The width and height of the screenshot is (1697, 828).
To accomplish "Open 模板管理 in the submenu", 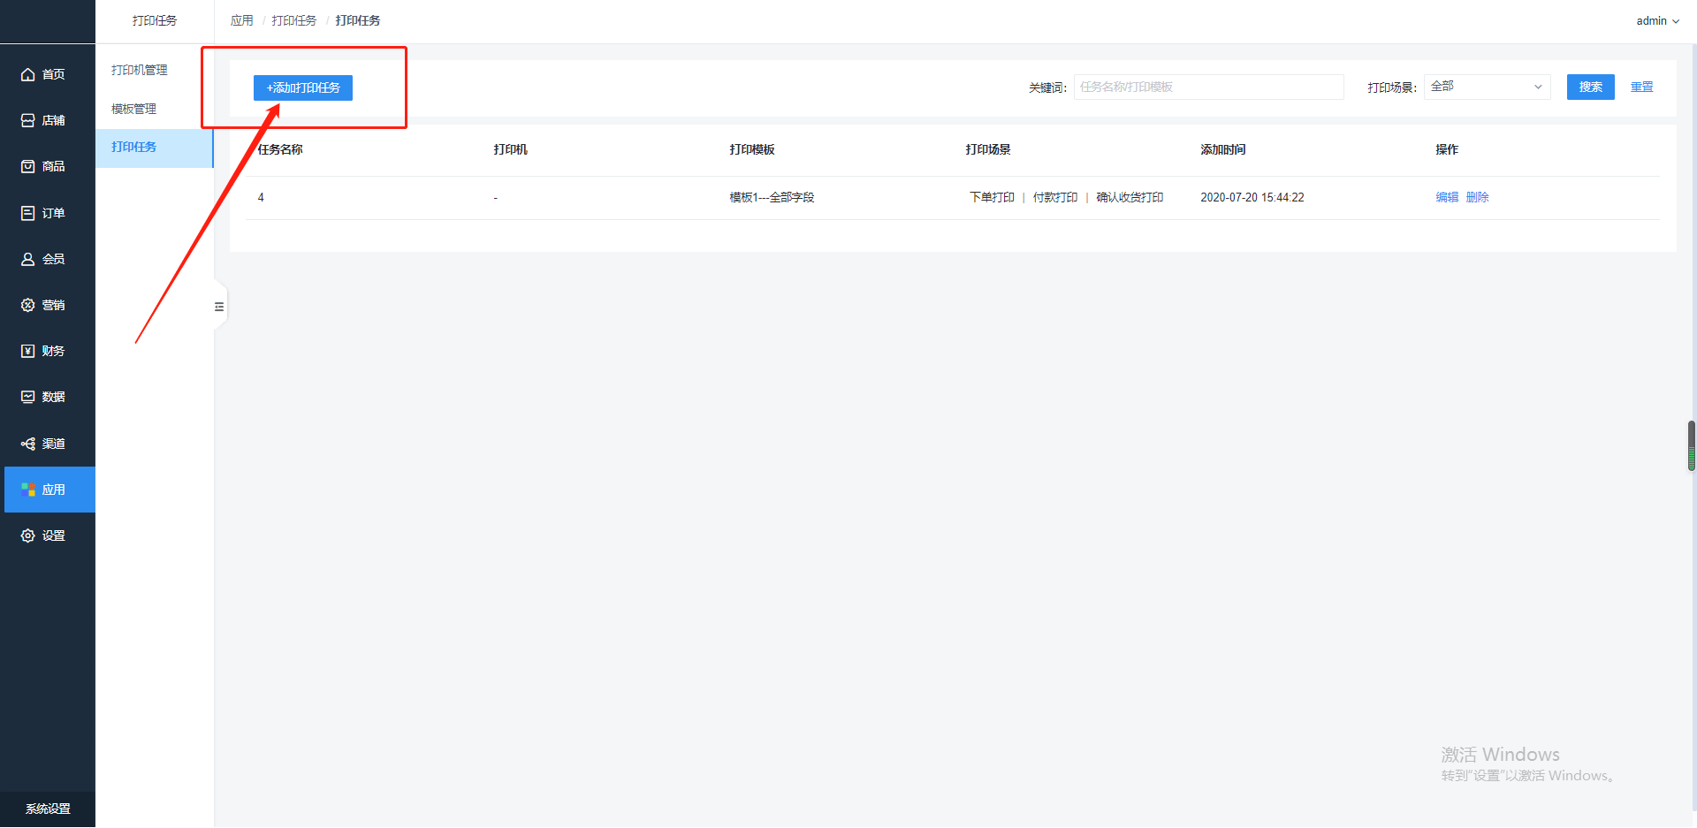I will [x=133, y=109].
